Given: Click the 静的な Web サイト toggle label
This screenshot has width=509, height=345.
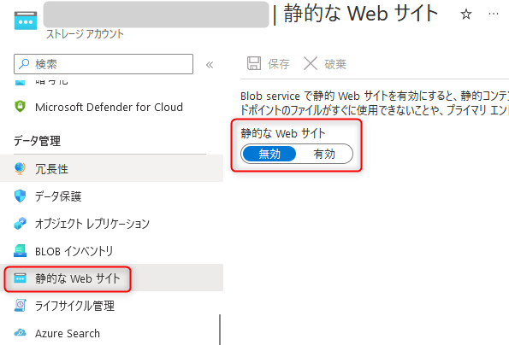Looking at the screenshot, I should tap(283, 133).
